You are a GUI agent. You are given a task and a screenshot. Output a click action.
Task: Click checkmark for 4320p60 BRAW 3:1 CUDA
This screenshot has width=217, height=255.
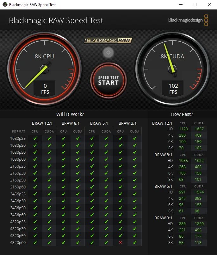pyautogui.click(x=135, y=242)
